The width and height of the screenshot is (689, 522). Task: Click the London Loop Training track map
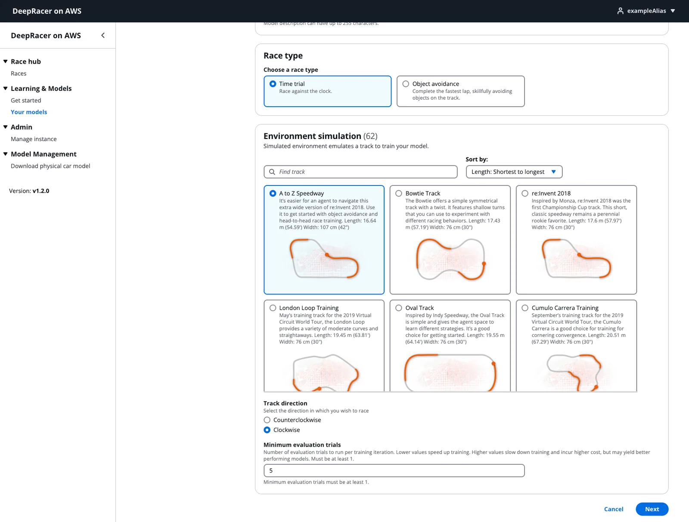click(x=325, y=372)
